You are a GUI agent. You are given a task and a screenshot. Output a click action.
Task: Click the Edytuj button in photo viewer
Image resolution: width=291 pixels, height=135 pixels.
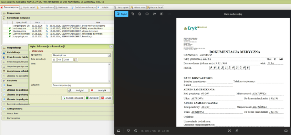tap(122, 14)
